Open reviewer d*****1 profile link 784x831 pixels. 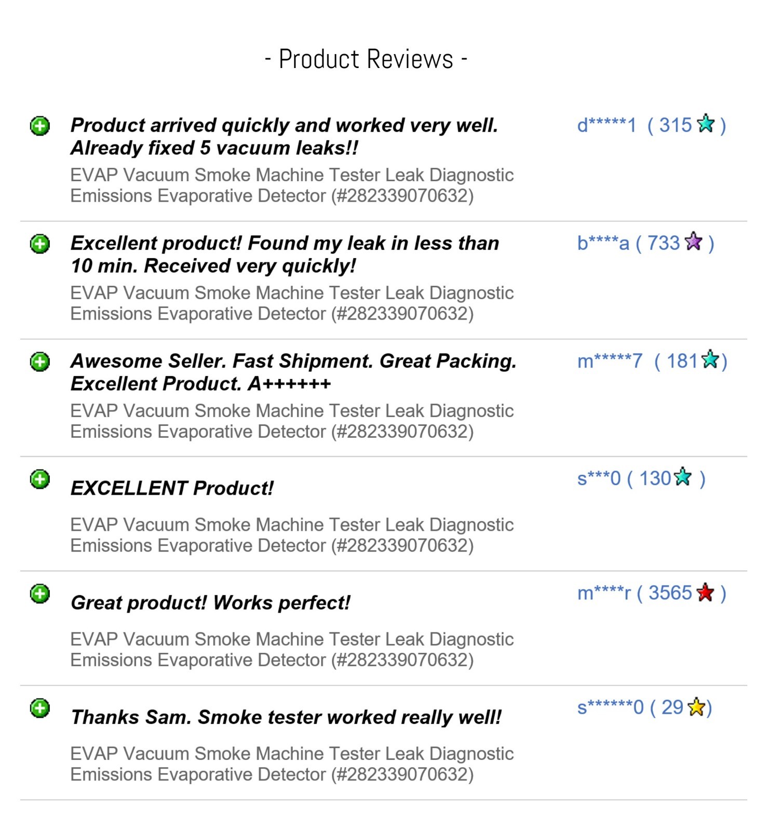click(606, 125)
